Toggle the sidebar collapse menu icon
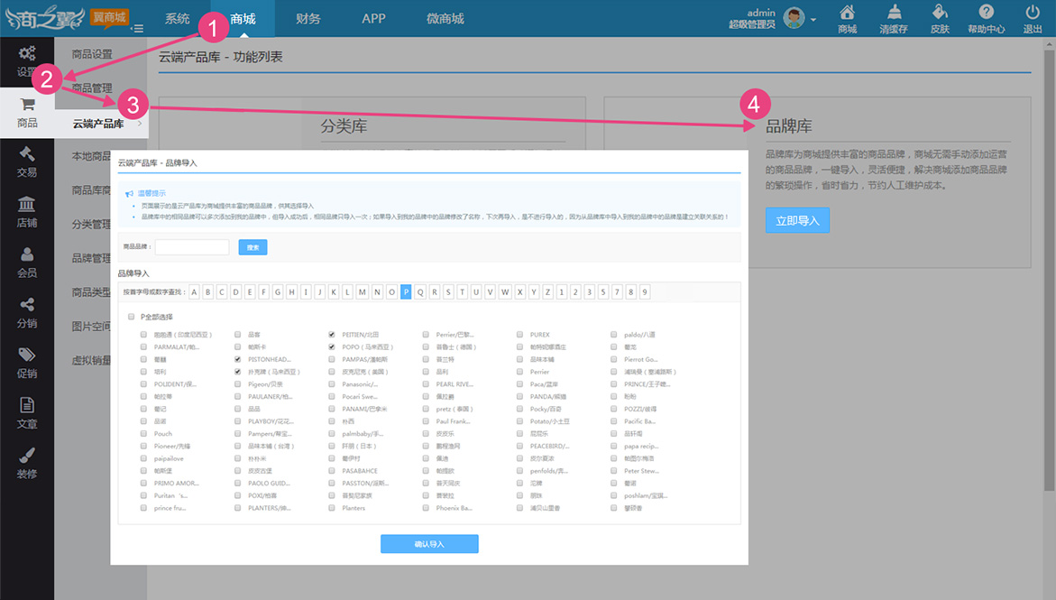Screen dimensions: 1056x600 click(x=137, y=28)
